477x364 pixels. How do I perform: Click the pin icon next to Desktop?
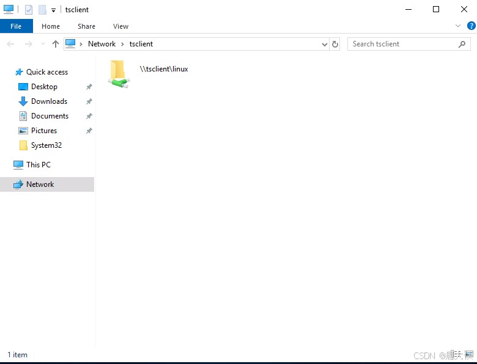(89, 87)
